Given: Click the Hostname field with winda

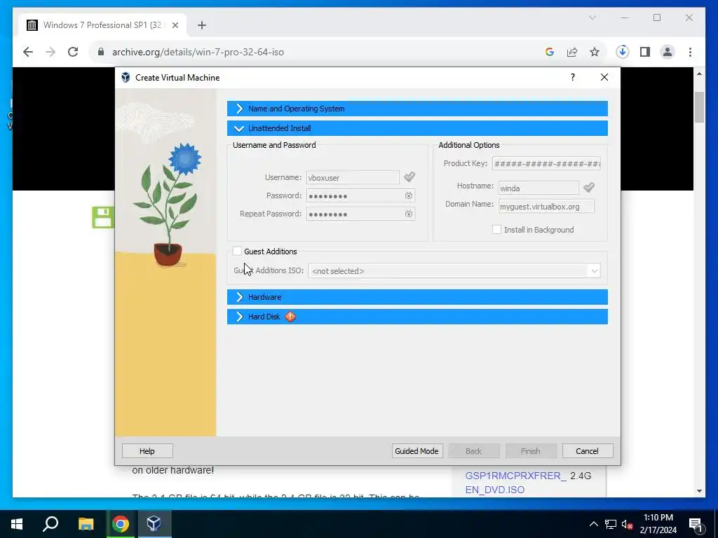Looking at the screenshot, I should point(538,188).
